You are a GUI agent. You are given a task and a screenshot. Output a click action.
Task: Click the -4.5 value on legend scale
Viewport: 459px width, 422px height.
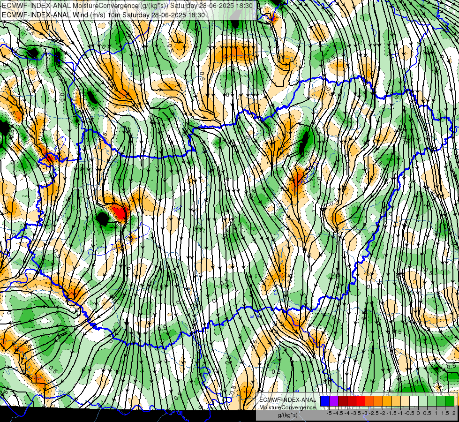[338, 413]
